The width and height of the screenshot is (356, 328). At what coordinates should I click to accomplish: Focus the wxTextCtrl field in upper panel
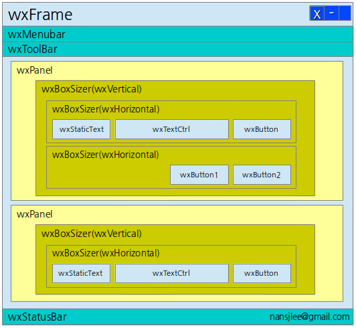pos(172,129)
